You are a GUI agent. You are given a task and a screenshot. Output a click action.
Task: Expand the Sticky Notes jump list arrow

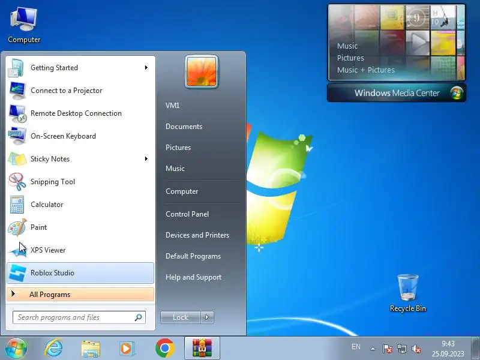click(146, 158)
